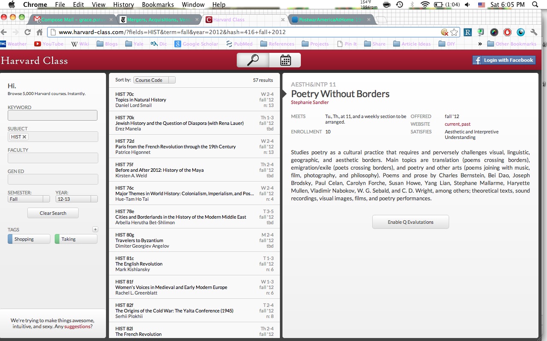Screen dimensions: 547x341
Task: Open the suggestions link
Action: [77, 327]
